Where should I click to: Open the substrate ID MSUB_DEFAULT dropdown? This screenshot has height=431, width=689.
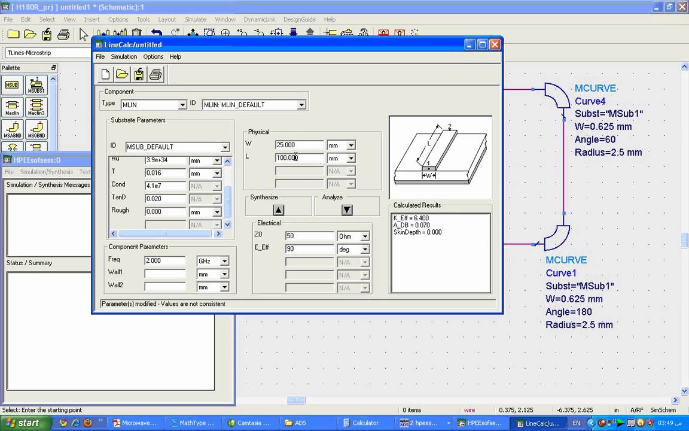pos(225,147)
